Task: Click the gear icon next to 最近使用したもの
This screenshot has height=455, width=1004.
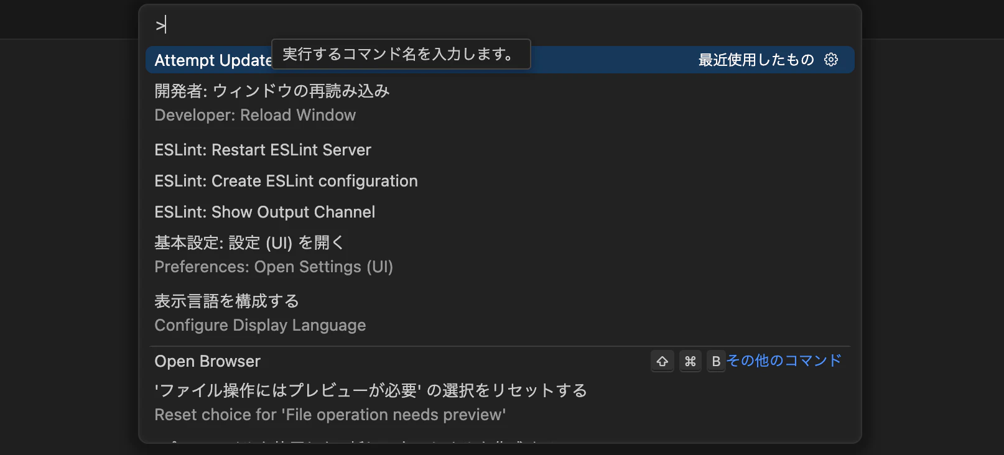Action: coord(831,60)
